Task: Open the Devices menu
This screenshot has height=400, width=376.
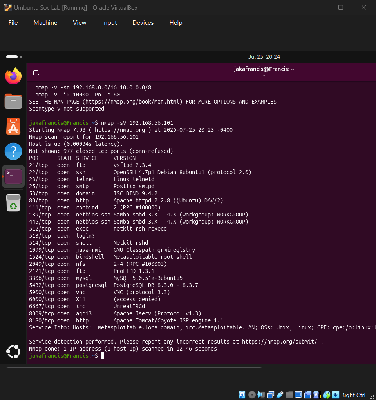Action: [143, 23]
